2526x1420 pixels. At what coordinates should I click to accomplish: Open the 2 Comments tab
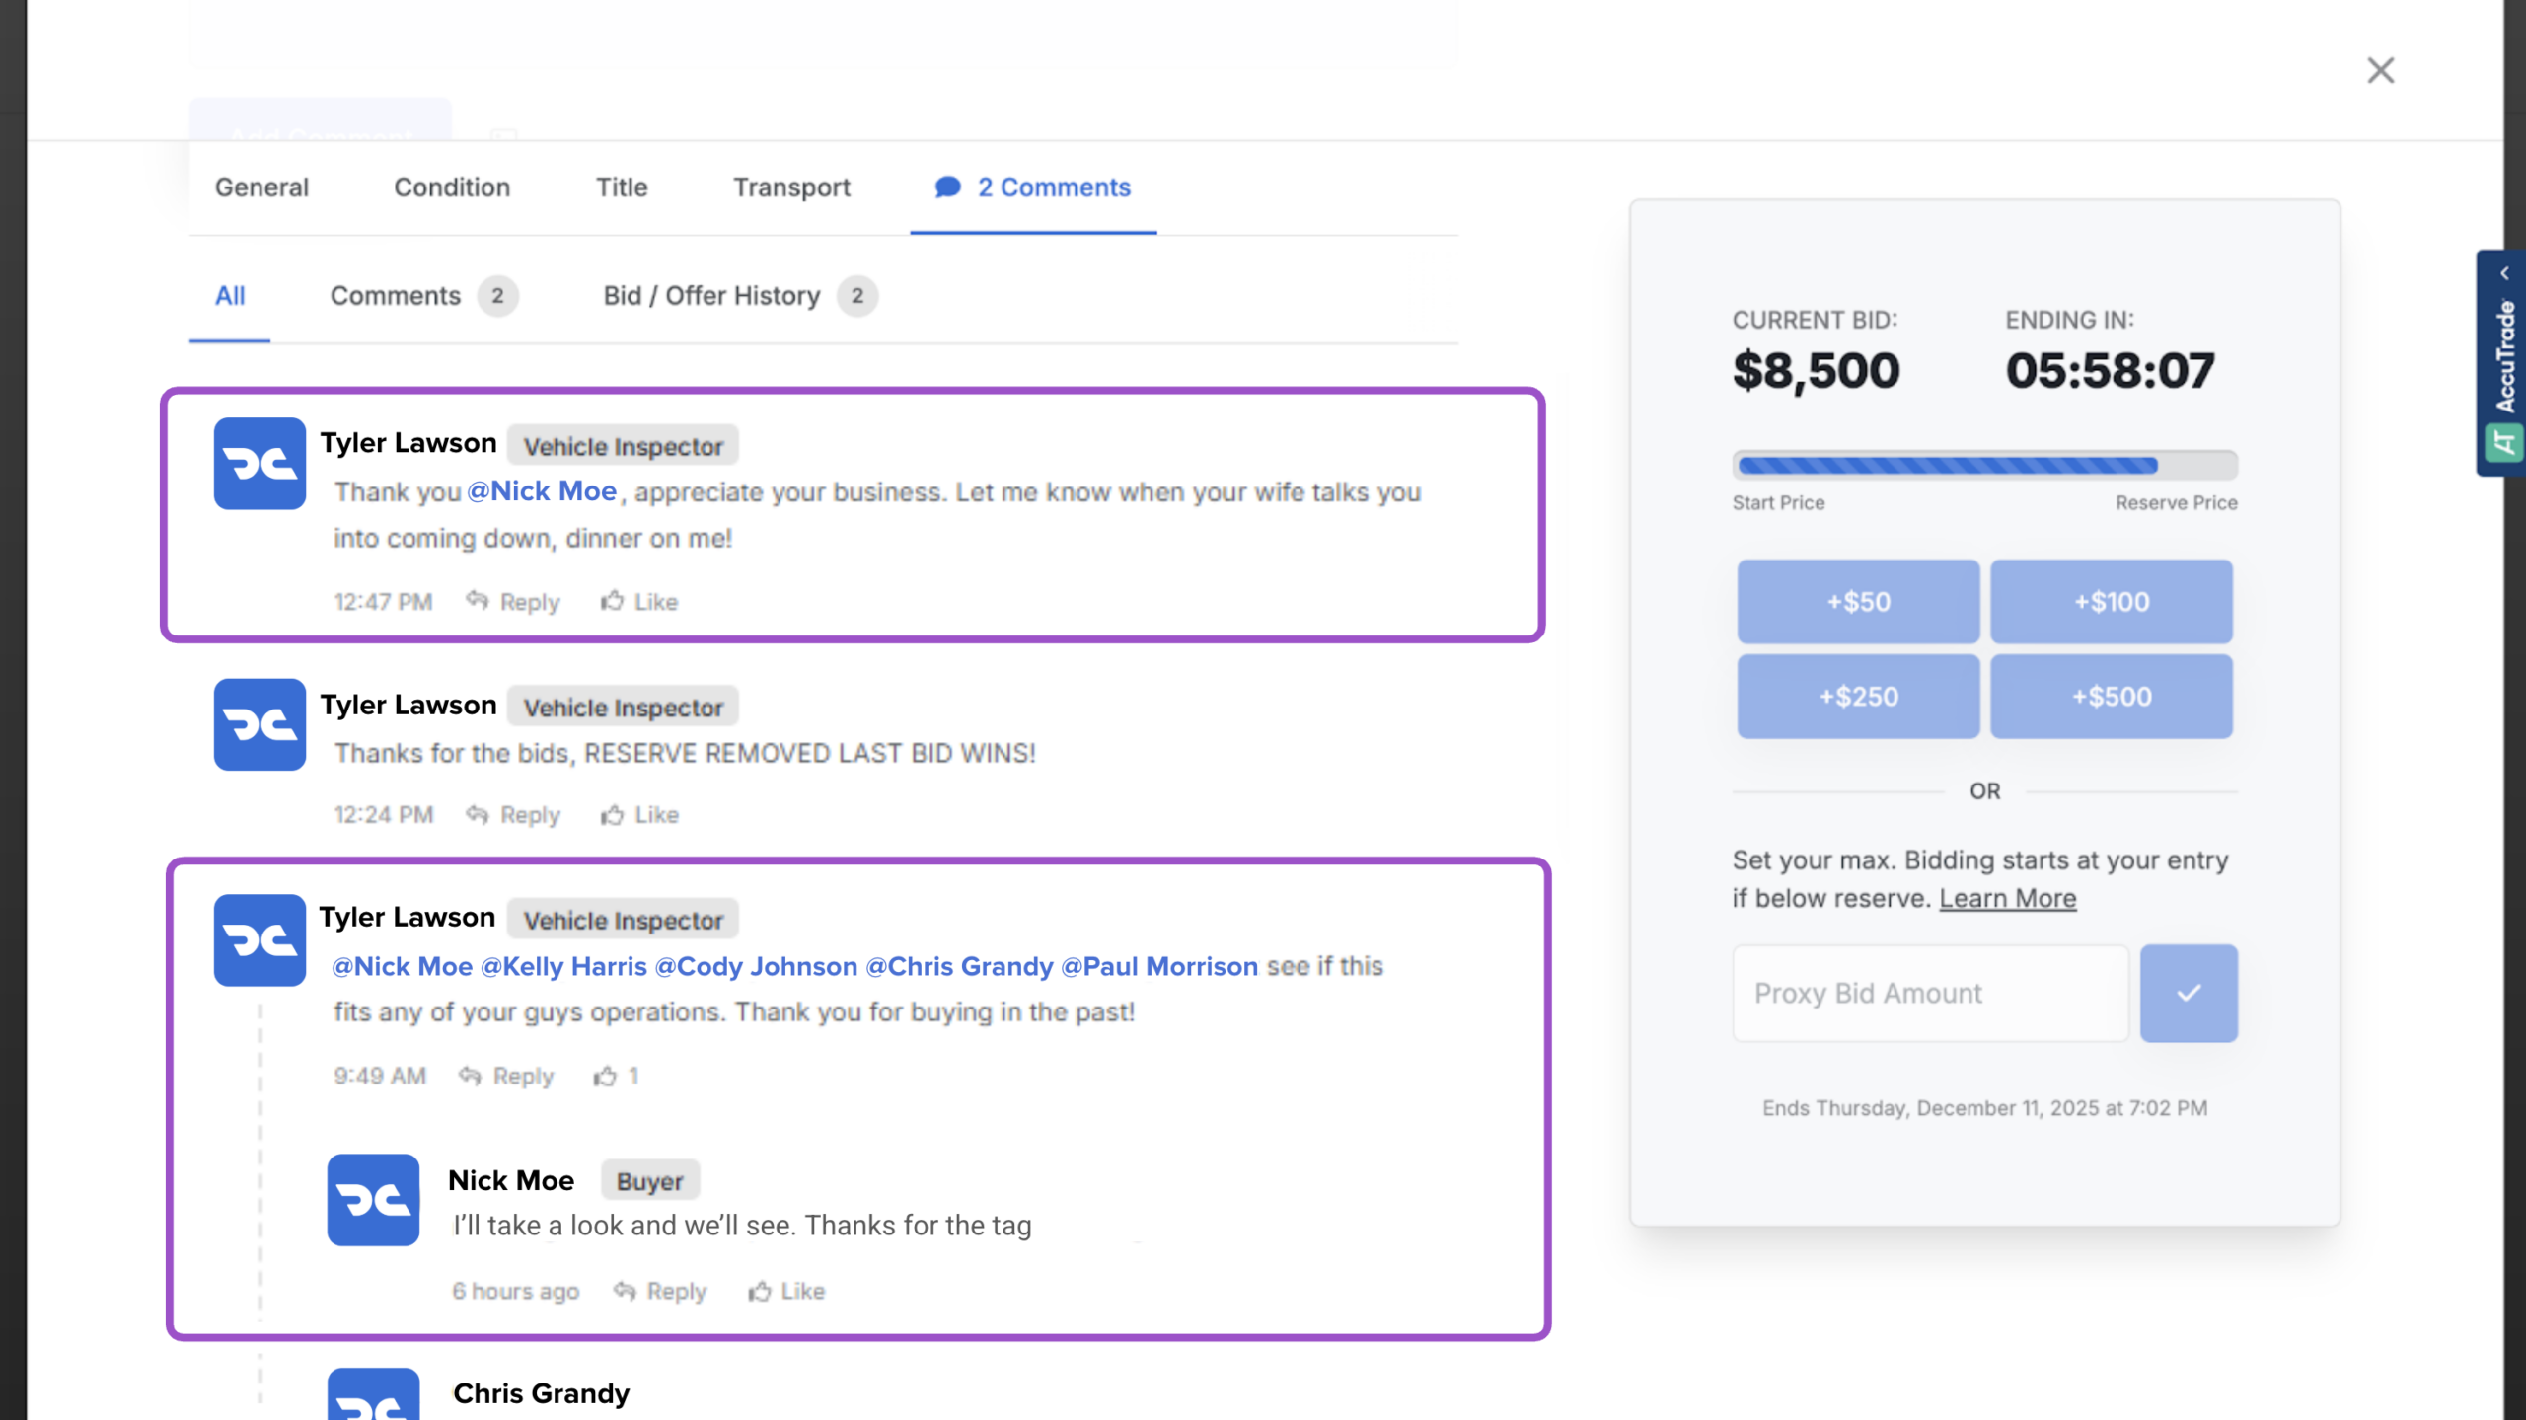1033,187
